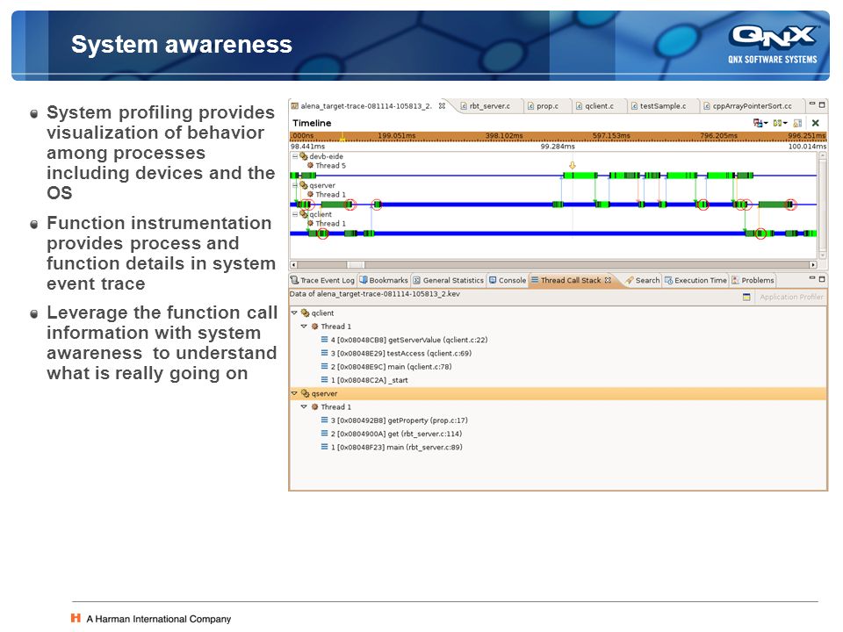Open the Trace Event Log view
The image size is (843, 632).
pyautogui.click(x=322, y=281)
